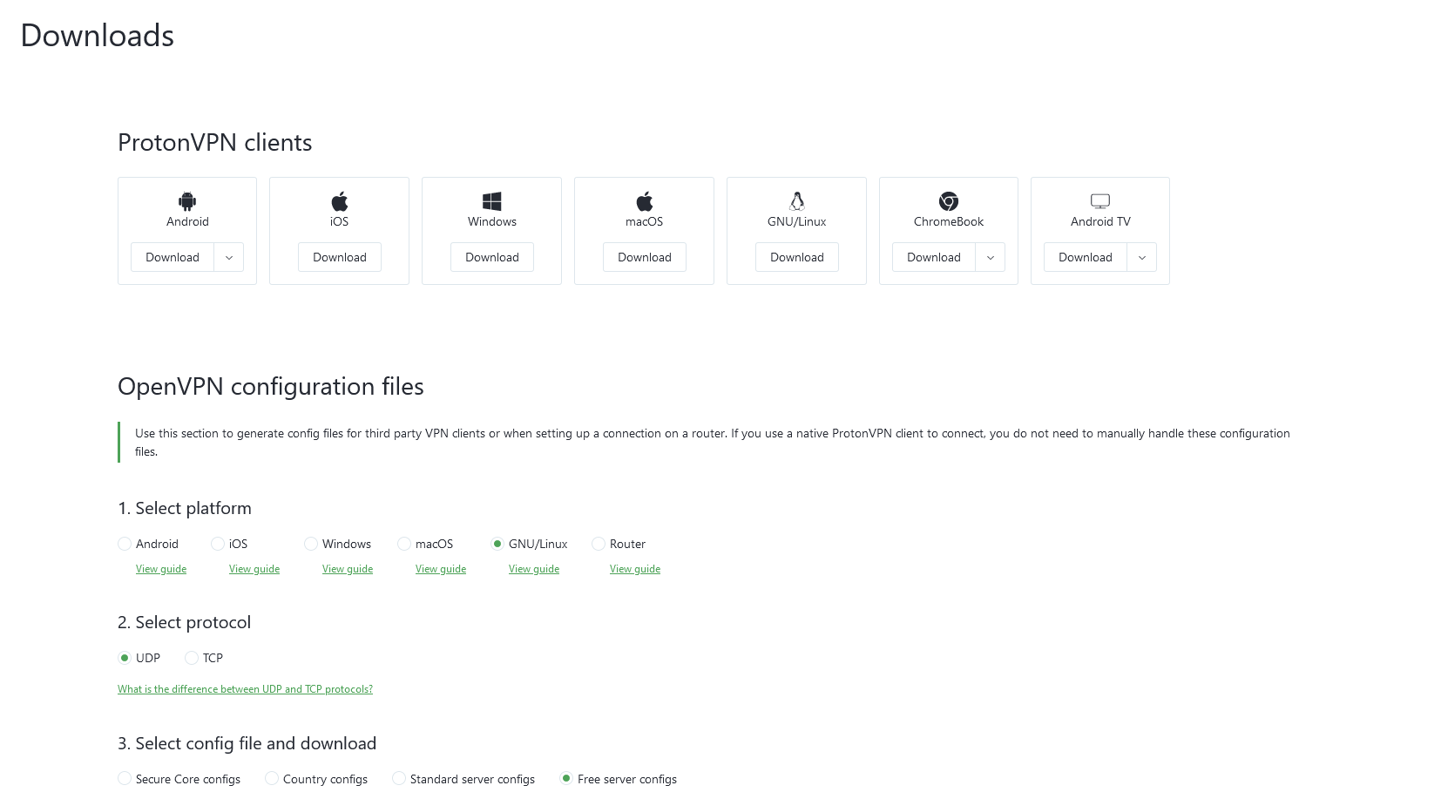This screenshot has width=1441, height=799.
Task: Download the Android client
Action: pos(173,257)
